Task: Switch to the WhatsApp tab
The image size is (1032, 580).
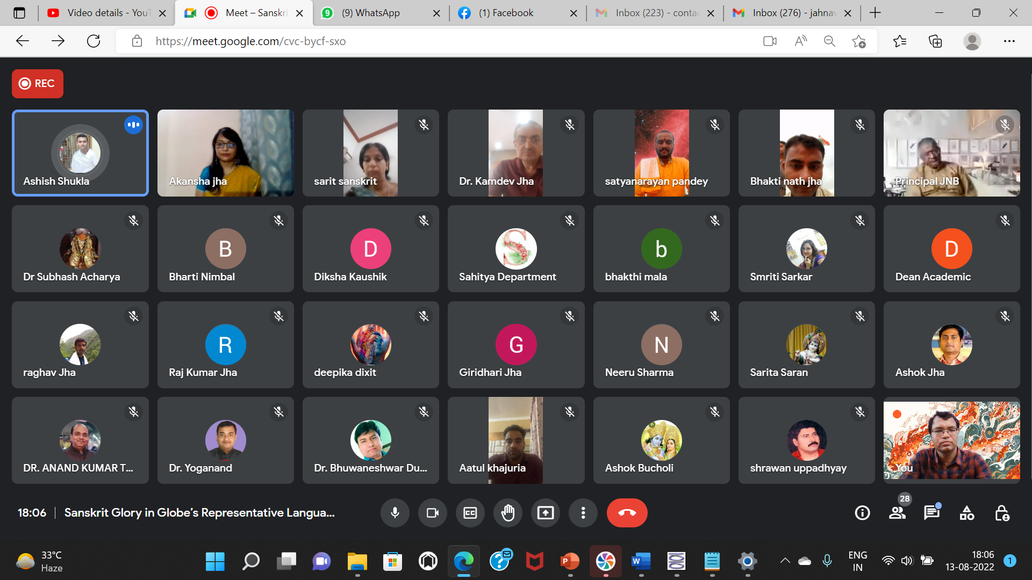Action: coord(371,13)
